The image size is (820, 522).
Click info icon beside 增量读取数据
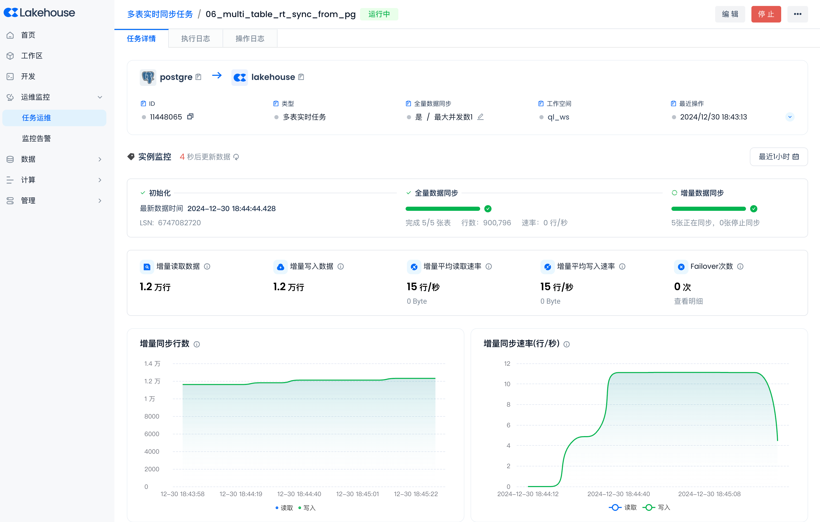(x=207, y=266)
